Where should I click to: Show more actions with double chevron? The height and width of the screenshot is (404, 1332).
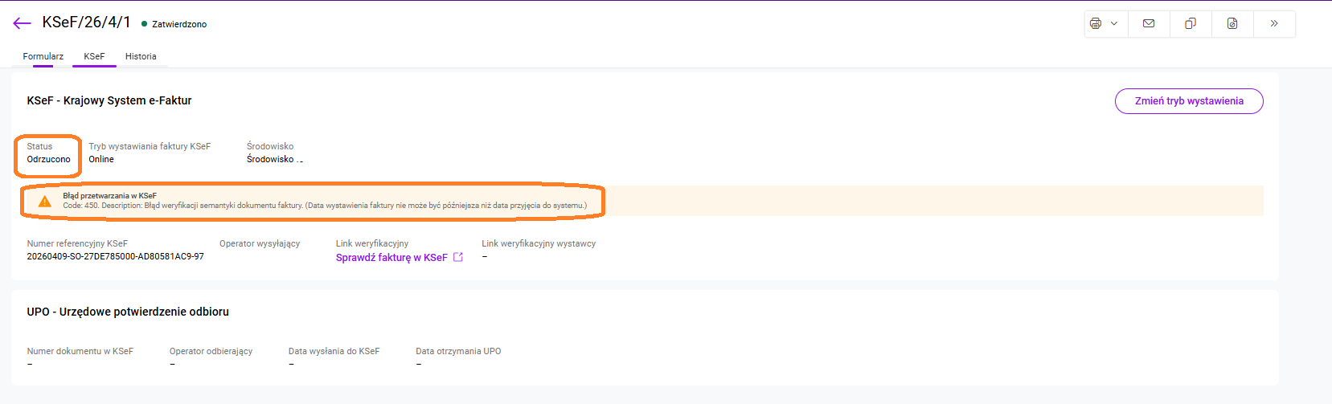tap(1274, 23)
